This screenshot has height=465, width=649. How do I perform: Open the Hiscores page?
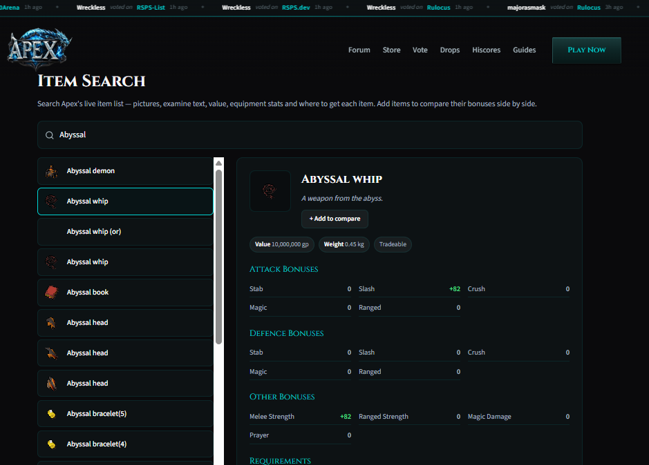487,50
